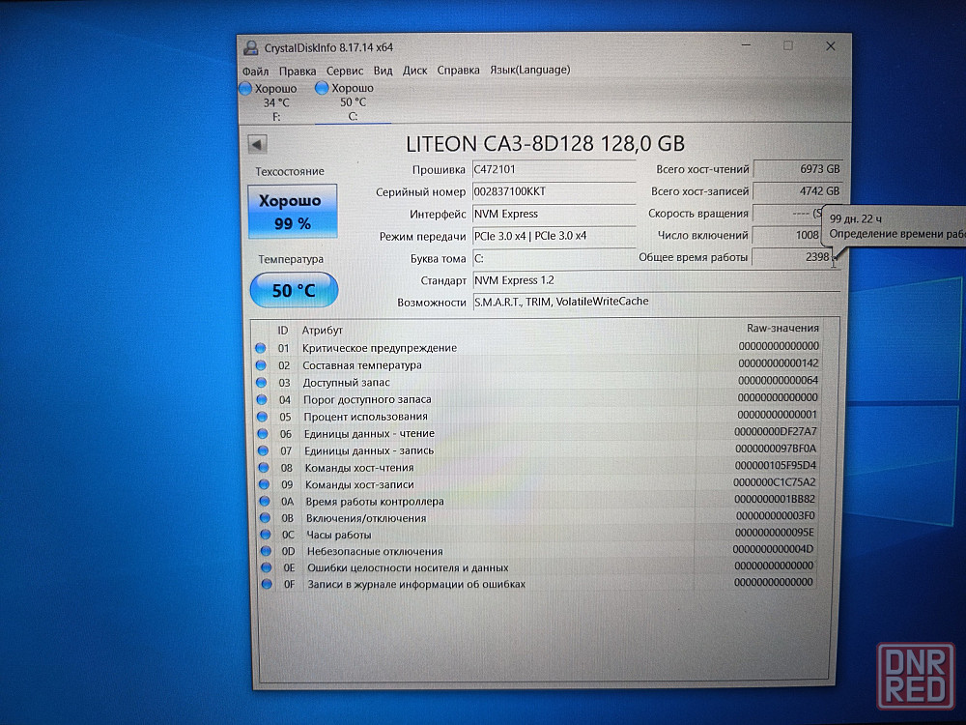Click the status dot for attribute 0E
This screenshot has width=966, height=725.
pos(267,567)
